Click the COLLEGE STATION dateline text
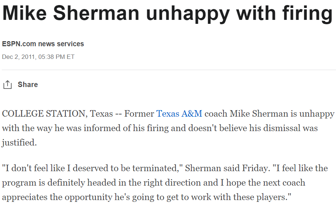This screenshot has width=336, height=208. point(43,114)
